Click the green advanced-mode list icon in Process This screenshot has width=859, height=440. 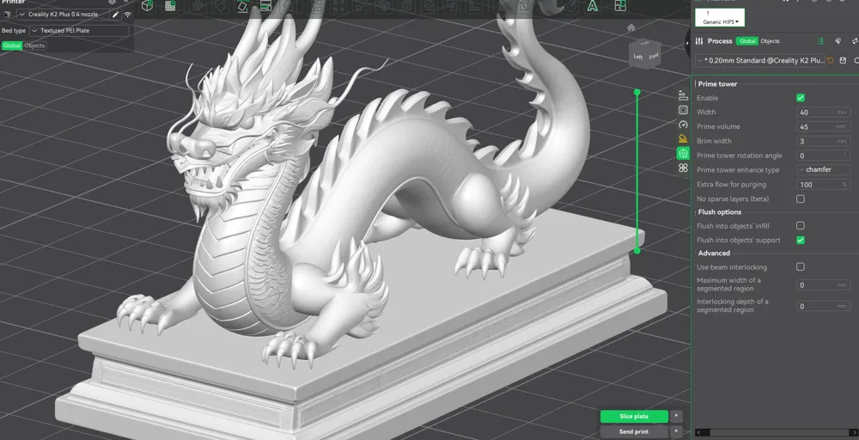[820, 41]
